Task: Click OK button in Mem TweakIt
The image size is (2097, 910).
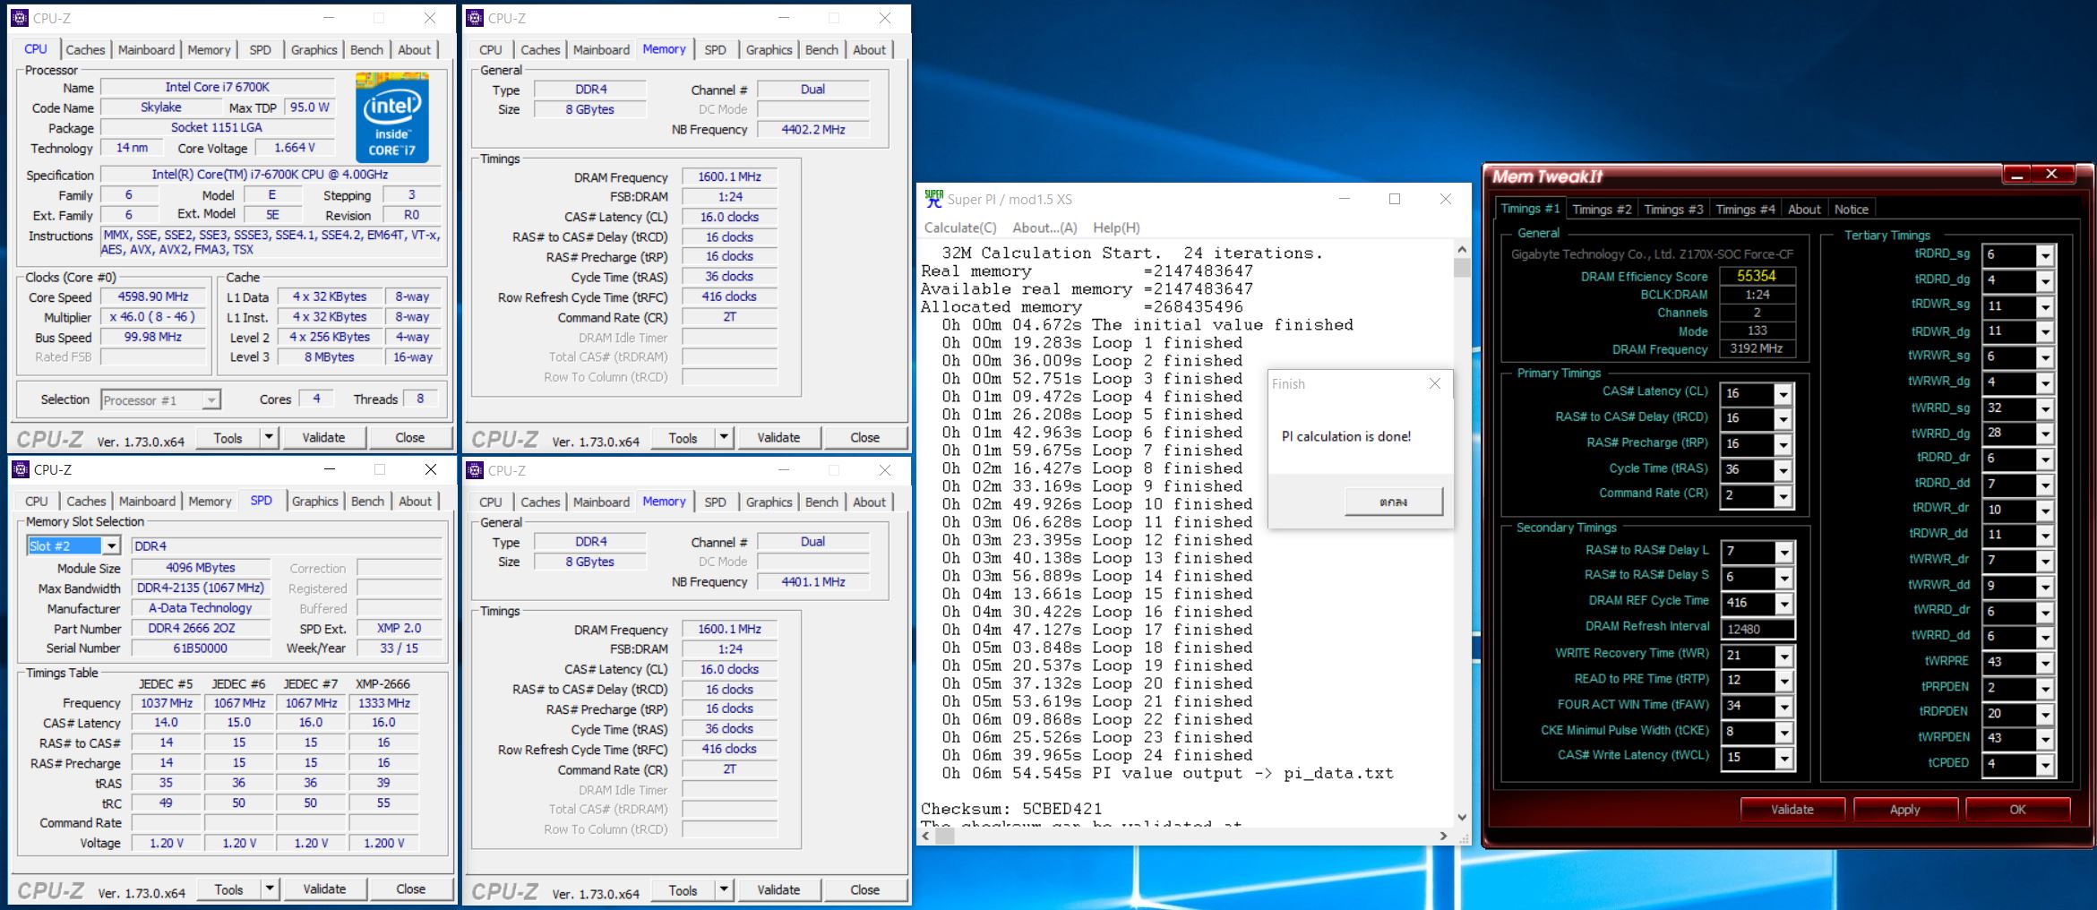Action: [x=2017, y=809]
